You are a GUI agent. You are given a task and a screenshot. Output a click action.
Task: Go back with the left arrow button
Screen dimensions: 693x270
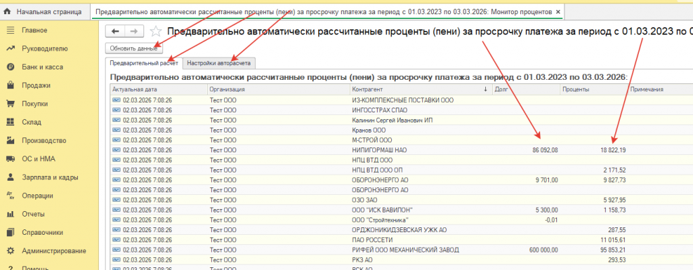pos(115,31)
